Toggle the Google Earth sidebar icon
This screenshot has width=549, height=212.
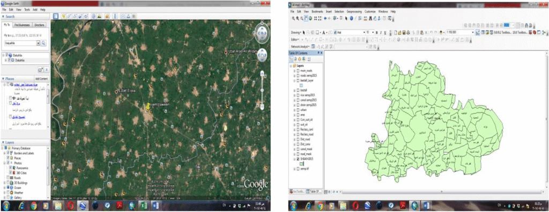point(55,16)
